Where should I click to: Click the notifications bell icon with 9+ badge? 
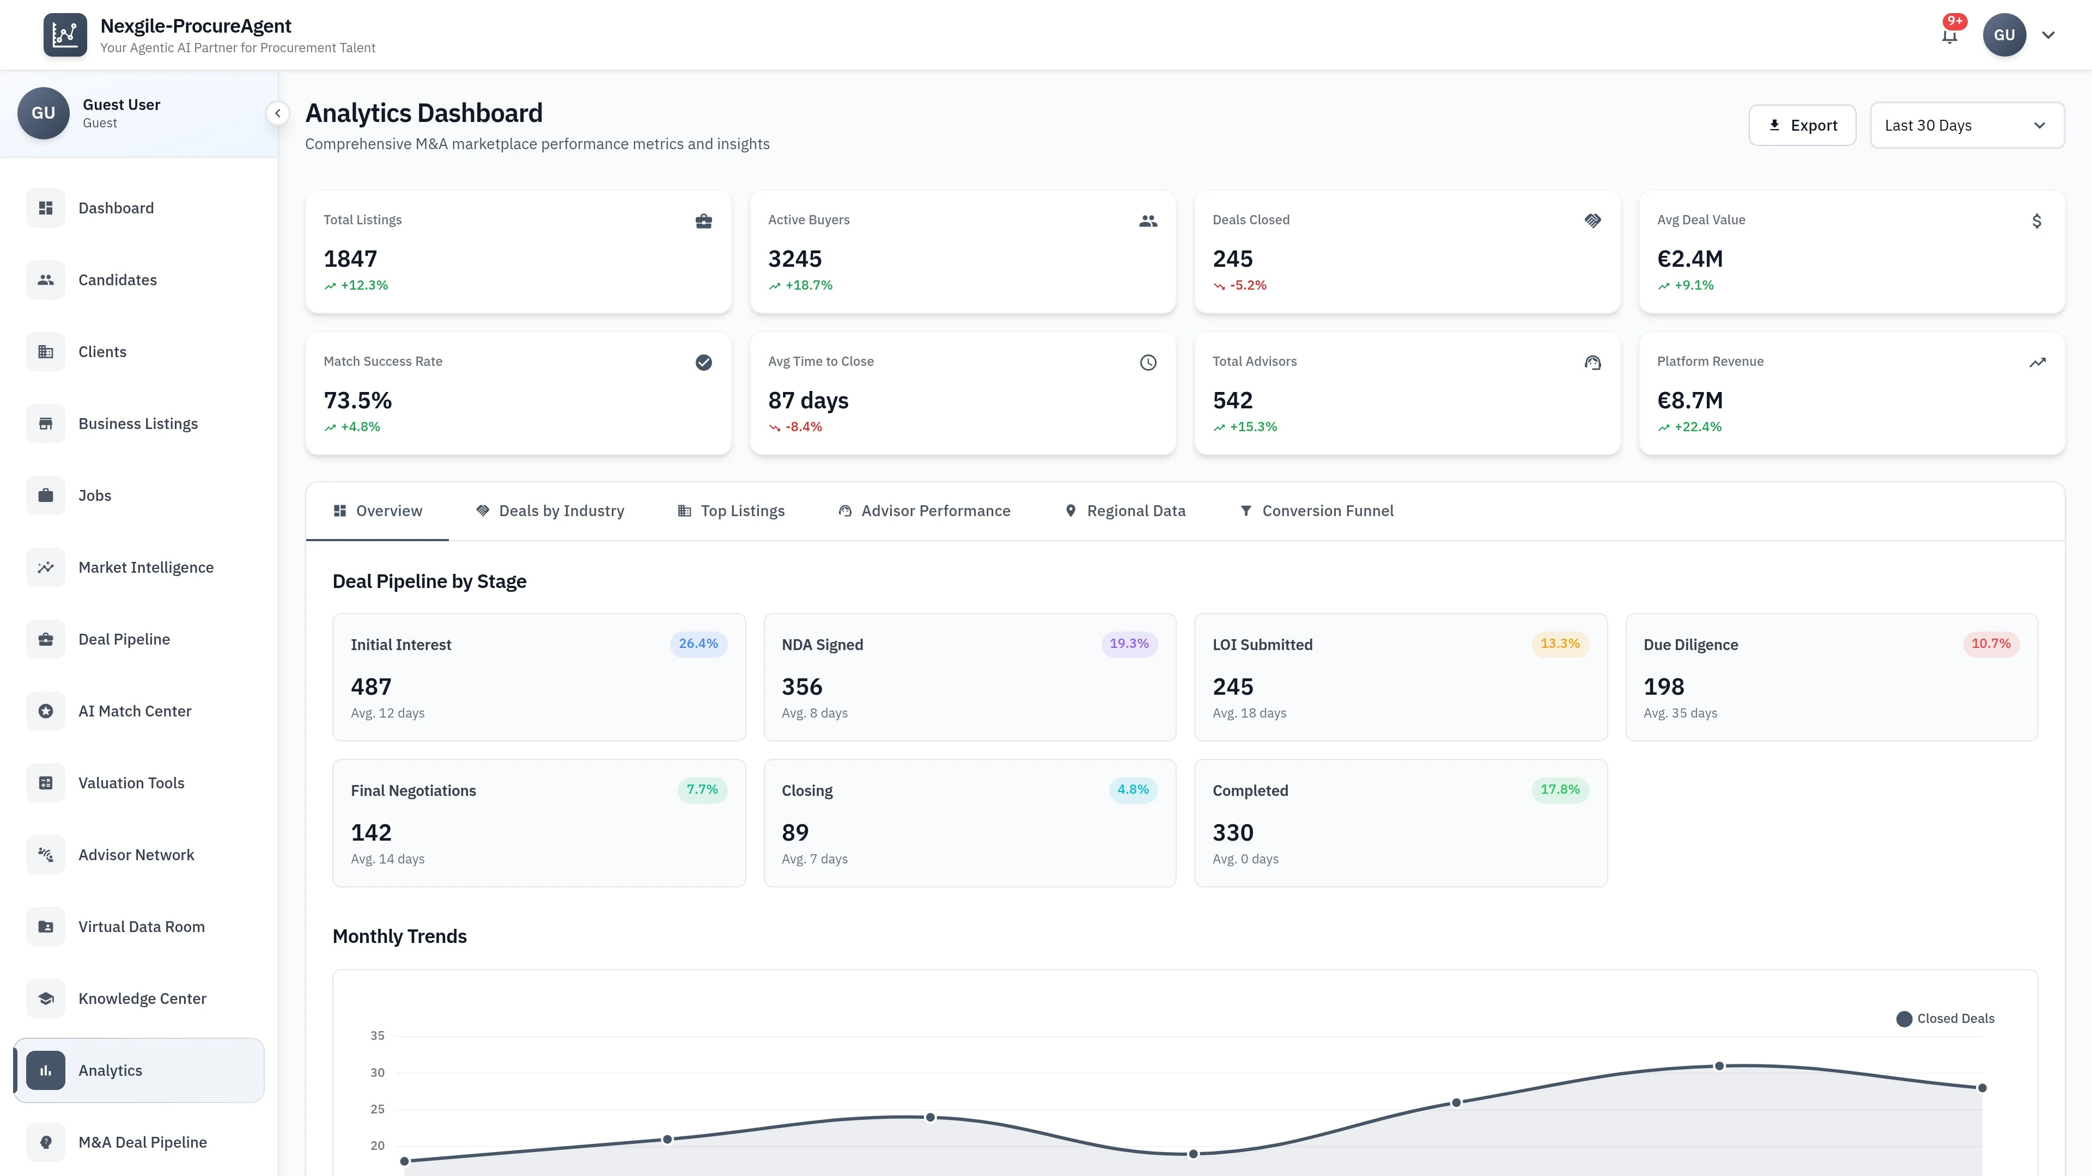click(1950, 34)
